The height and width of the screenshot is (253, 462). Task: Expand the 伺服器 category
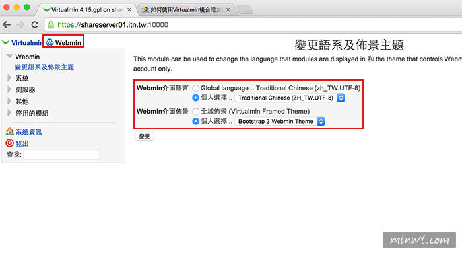point(9,89)
